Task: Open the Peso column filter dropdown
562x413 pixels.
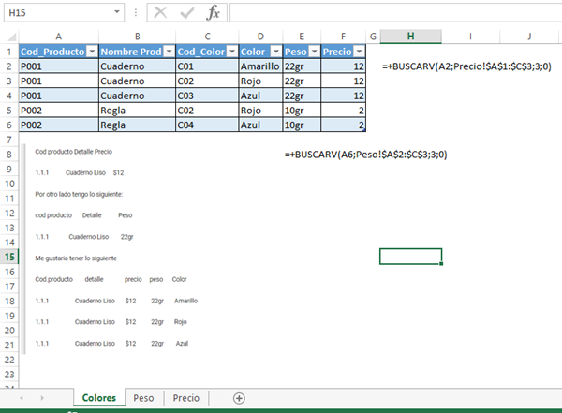Action: pos(314,52)
